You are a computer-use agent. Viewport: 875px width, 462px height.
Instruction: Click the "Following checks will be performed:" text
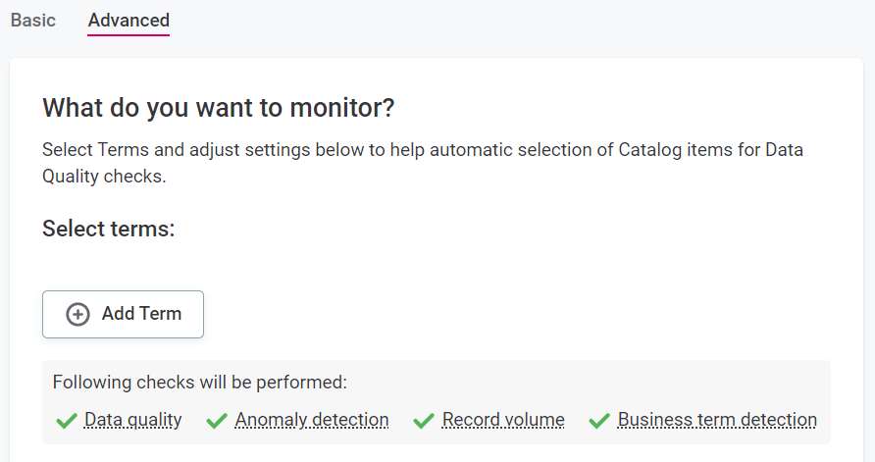coord(200,383)
